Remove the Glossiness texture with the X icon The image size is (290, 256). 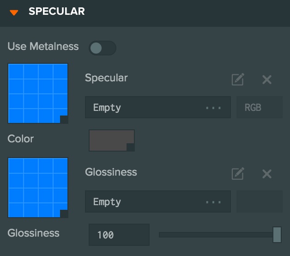267,174
